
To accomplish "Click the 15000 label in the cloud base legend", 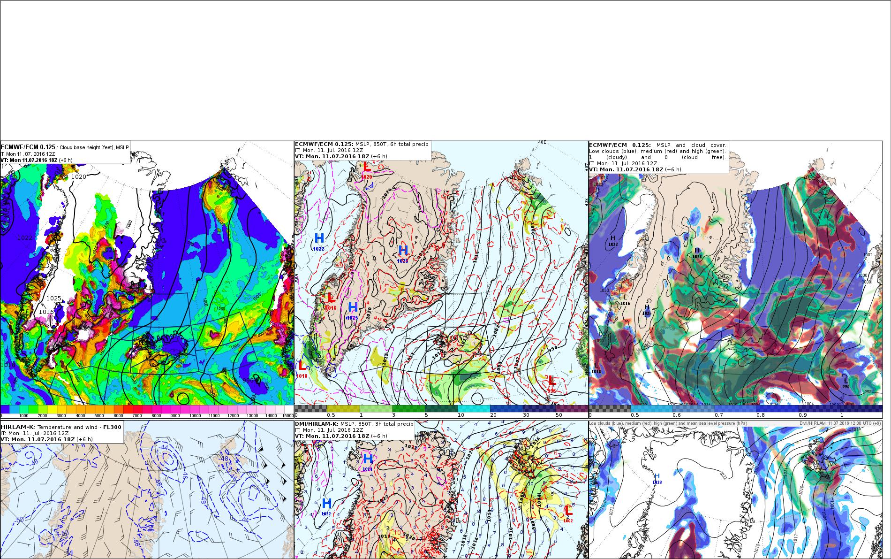I will pyautogui.click(x=287, y=416).
